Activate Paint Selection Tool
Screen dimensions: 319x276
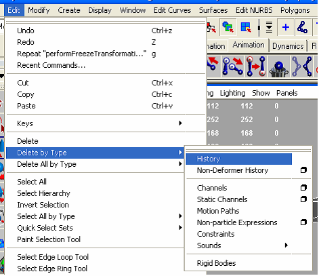[x=95, y=239]
